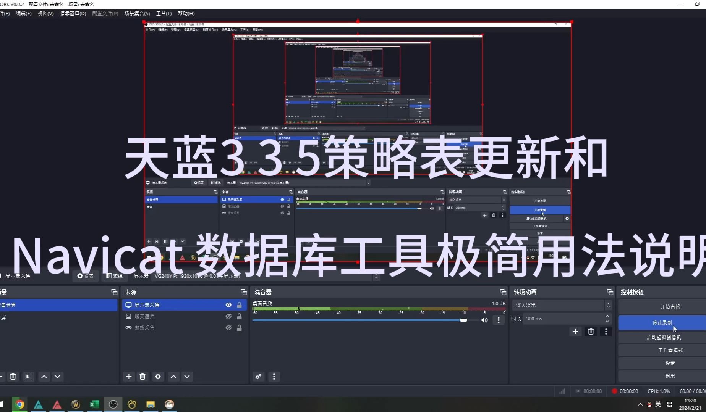Adjust the 桌面音频 volume slider handle

[463, 320]
